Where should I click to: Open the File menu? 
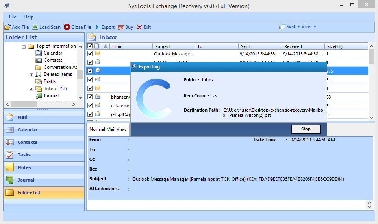13,17
